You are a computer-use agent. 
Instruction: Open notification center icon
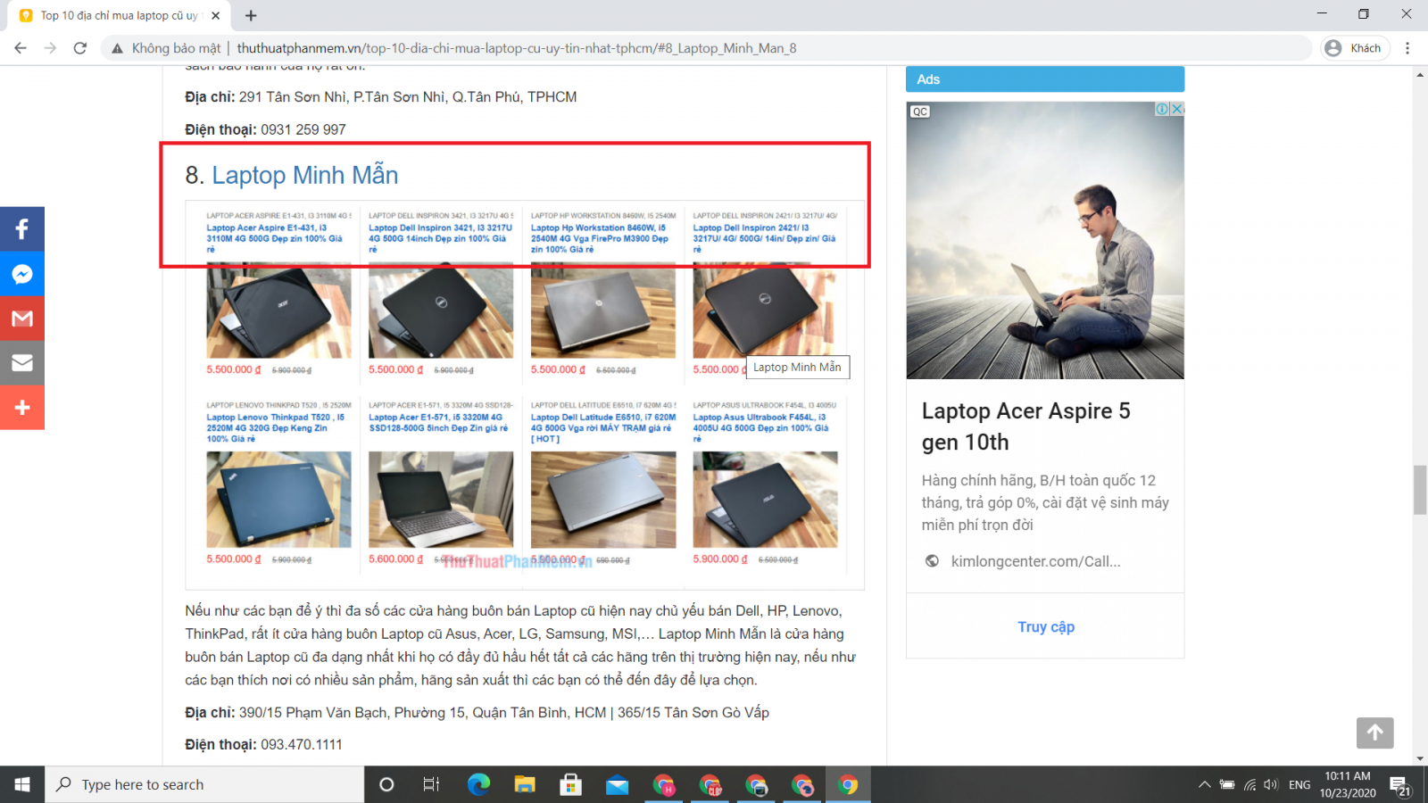[x=1399, y=785]
